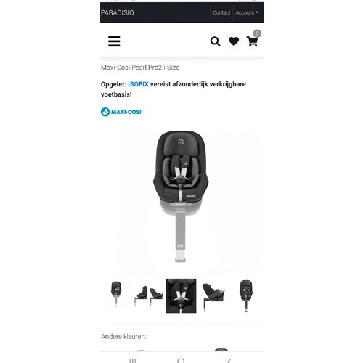
Task: Select the highlighted harness close-up thumbnail
Action: pyautogui.click(x=181, y=295)
